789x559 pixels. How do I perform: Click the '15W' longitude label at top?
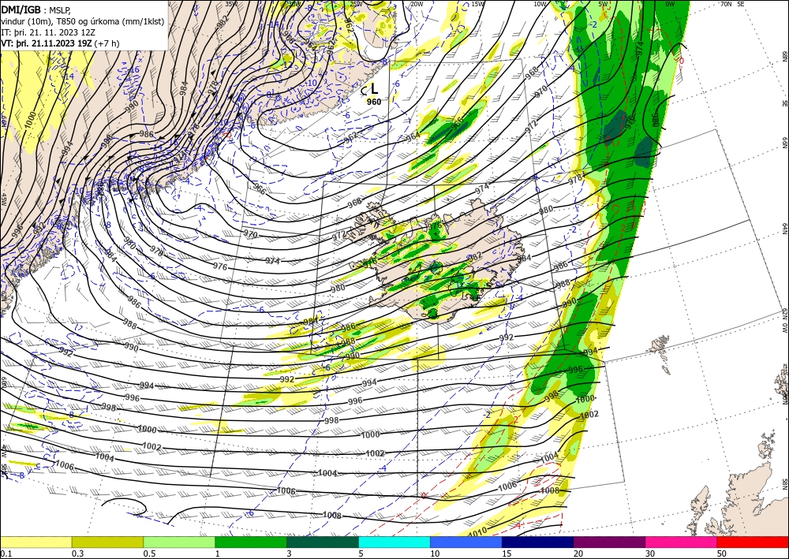(478, 4)
